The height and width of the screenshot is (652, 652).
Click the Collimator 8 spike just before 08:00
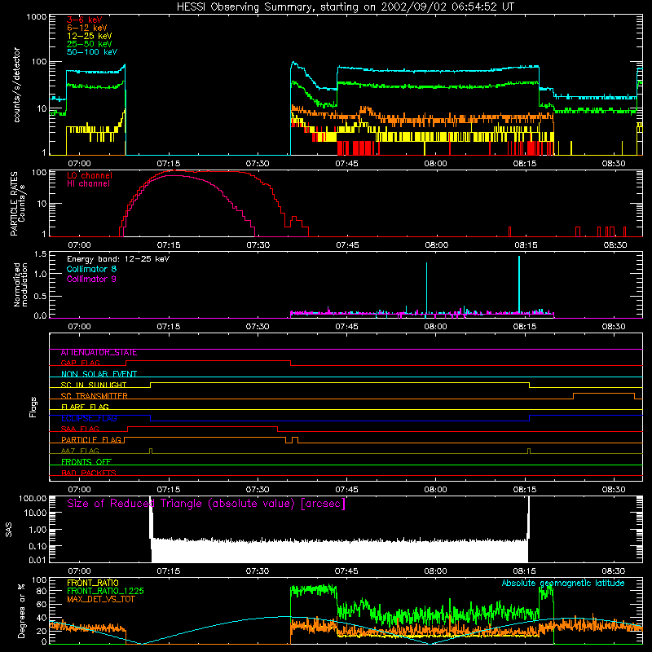tap(426, 288)
